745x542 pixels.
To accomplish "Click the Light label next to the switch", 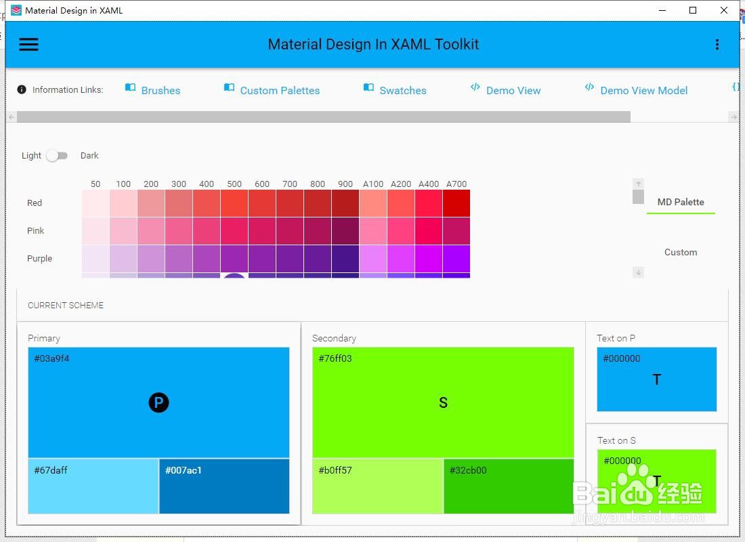I will point(31,155).
